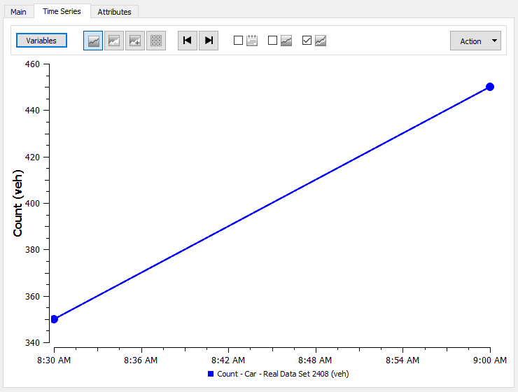The height and width of the screenshot is (392, 518).
Task: Switch to the Main tab
Action: click(x=18, y=12)
